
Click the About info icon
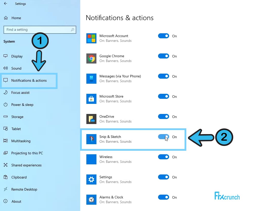6,201
